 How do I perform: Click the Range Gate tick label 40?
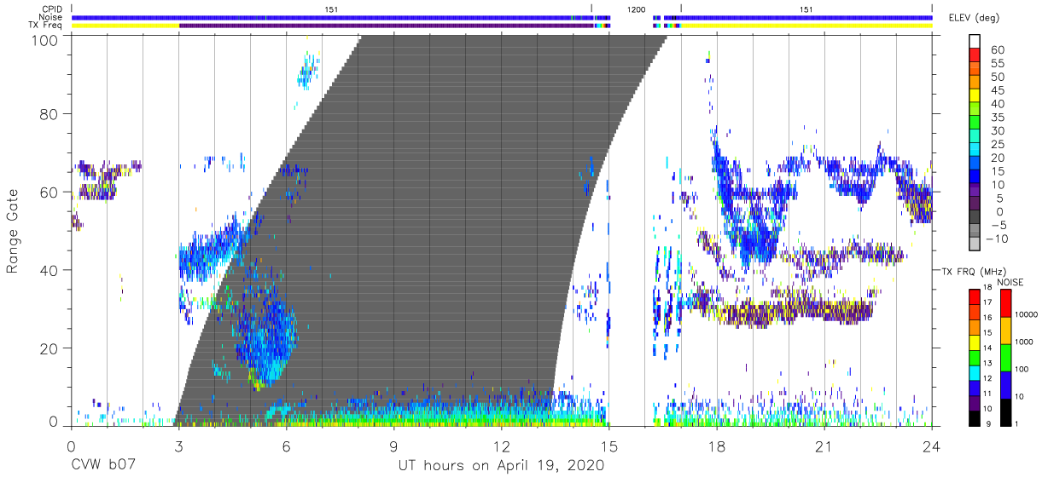click(x=50, y=270)
